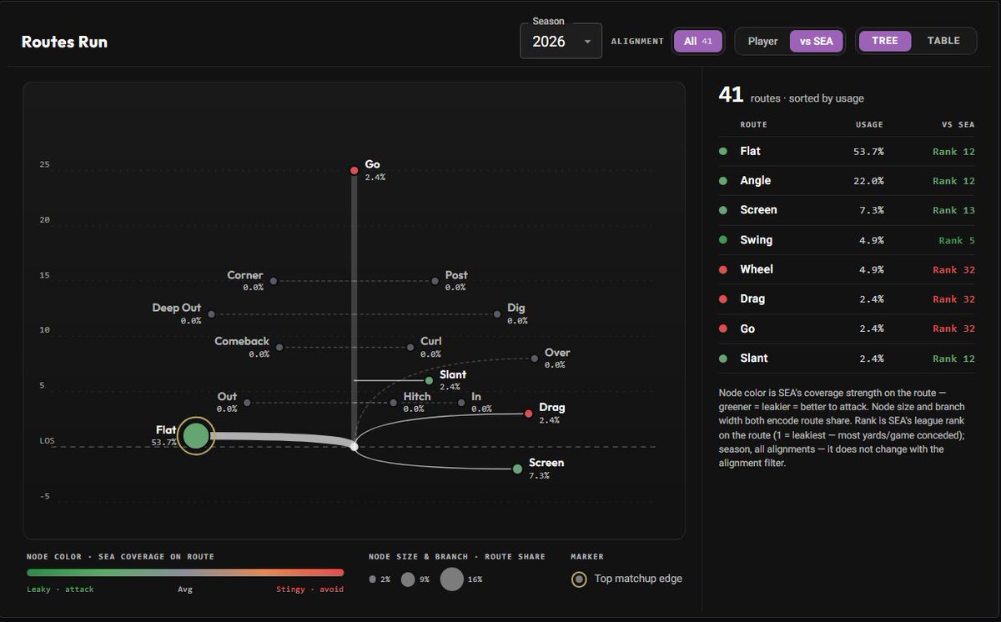Image resolution: width=1001 pixels, height=622 pixels.
Task: Switch to the TABLE view tab
Action: pos(943,40)
